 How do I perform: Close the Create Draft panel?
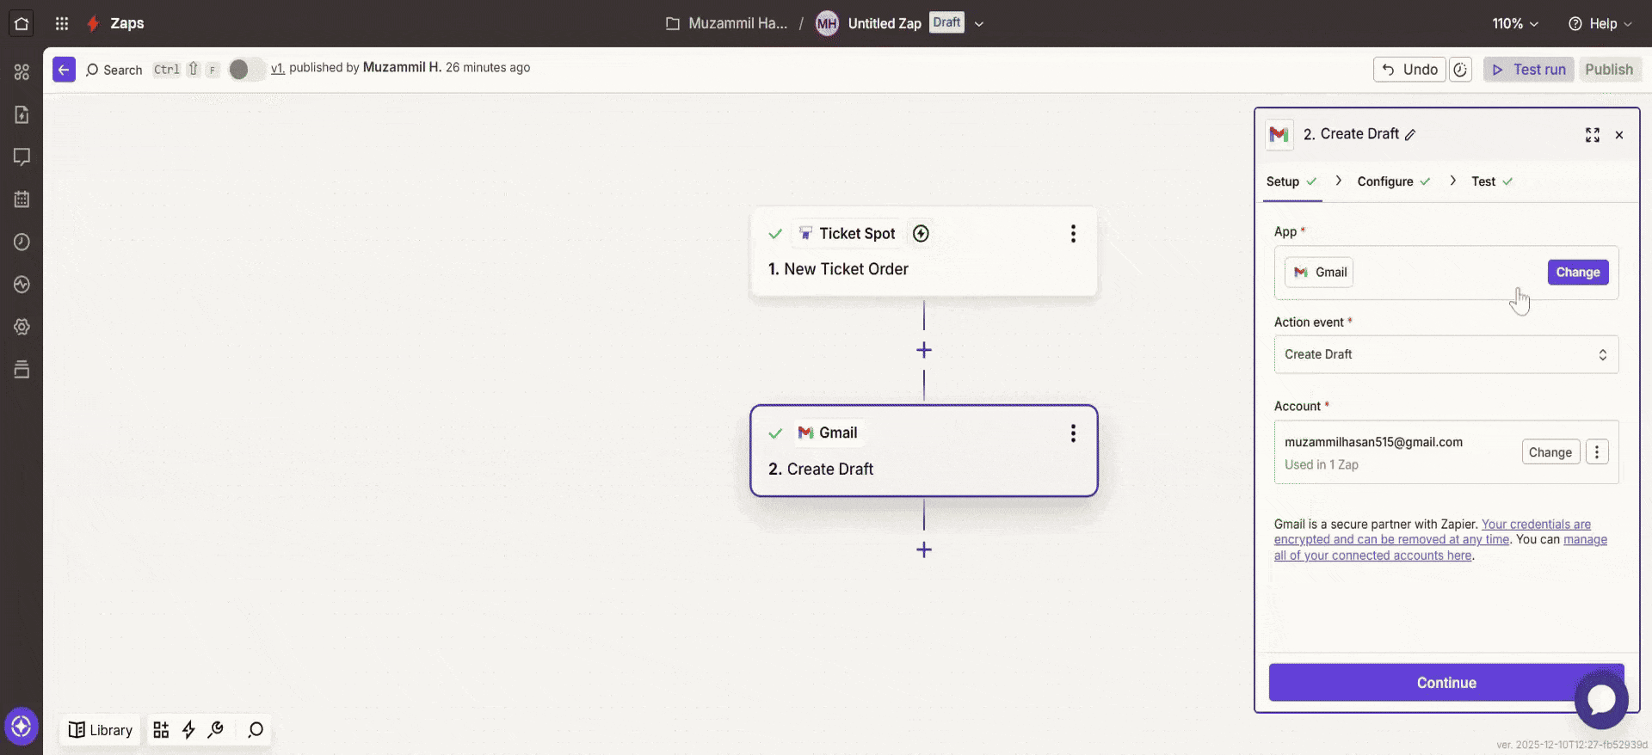(x=1619, y=135)
